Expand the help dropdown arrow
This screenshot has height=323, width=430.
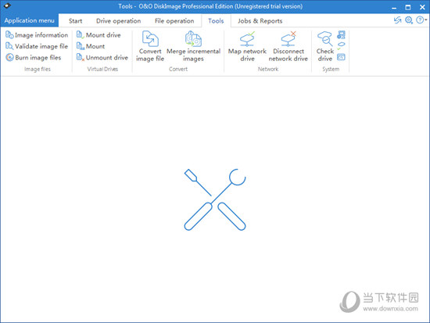(x=426, y=20)
